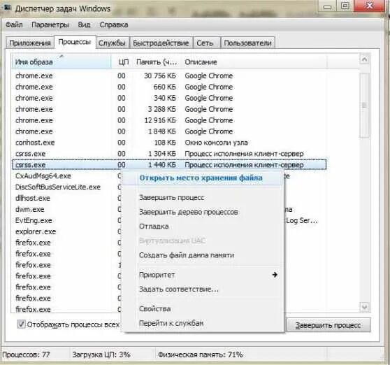The height and width of the screenshot is (365, 390).
Task: Click the scroll up arrow of process list
Action: click(364, 59)
